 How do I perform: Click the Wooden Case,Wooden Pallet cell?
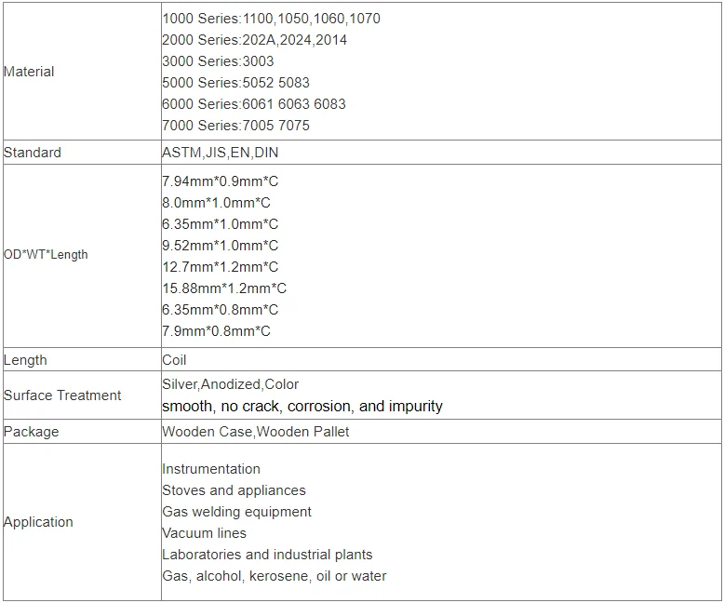pyautogui.click(x=255, y=432)
